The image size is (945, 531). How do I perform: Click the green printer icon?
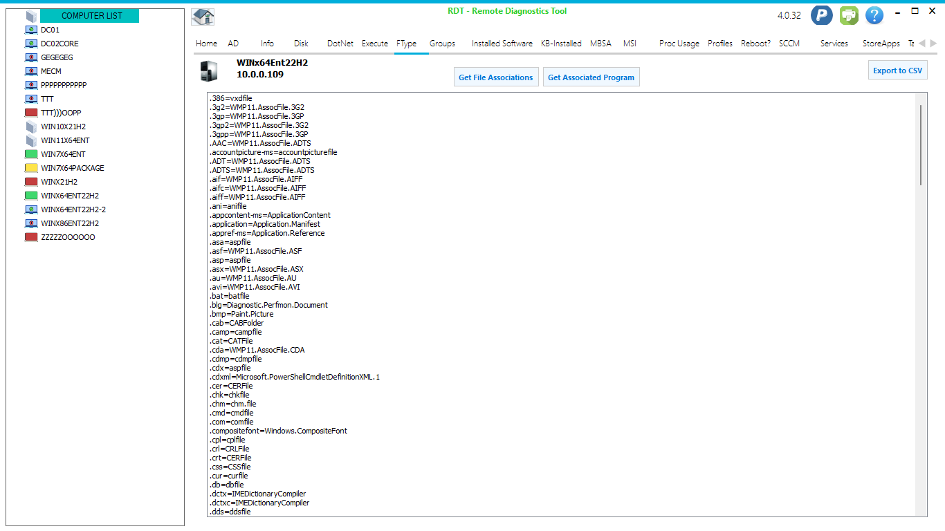[x=849, y=15]
